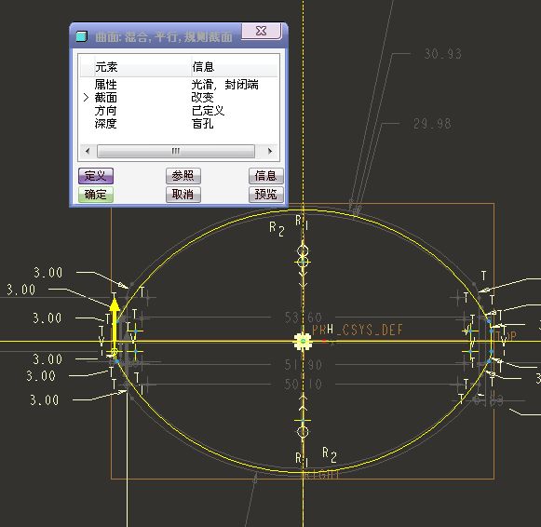Select the 属性 element row

[x=179, y=85]
